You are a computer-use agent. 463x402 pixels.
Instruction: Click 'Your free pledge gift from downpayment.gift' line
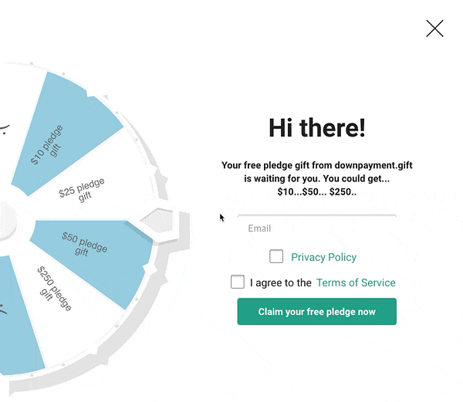coord(317,165)
